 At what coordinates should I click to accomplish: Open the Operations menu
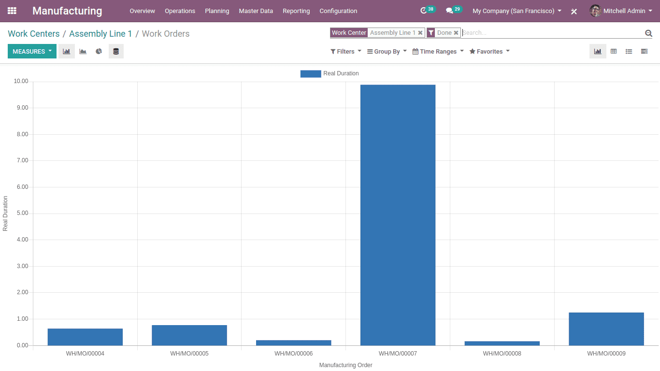180,11
